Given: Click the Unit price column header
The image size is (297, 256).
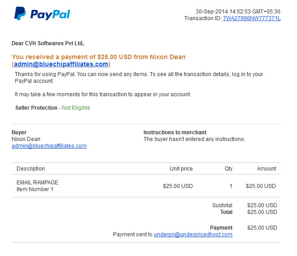Looking at the screenshot, I should coord(181,169).
